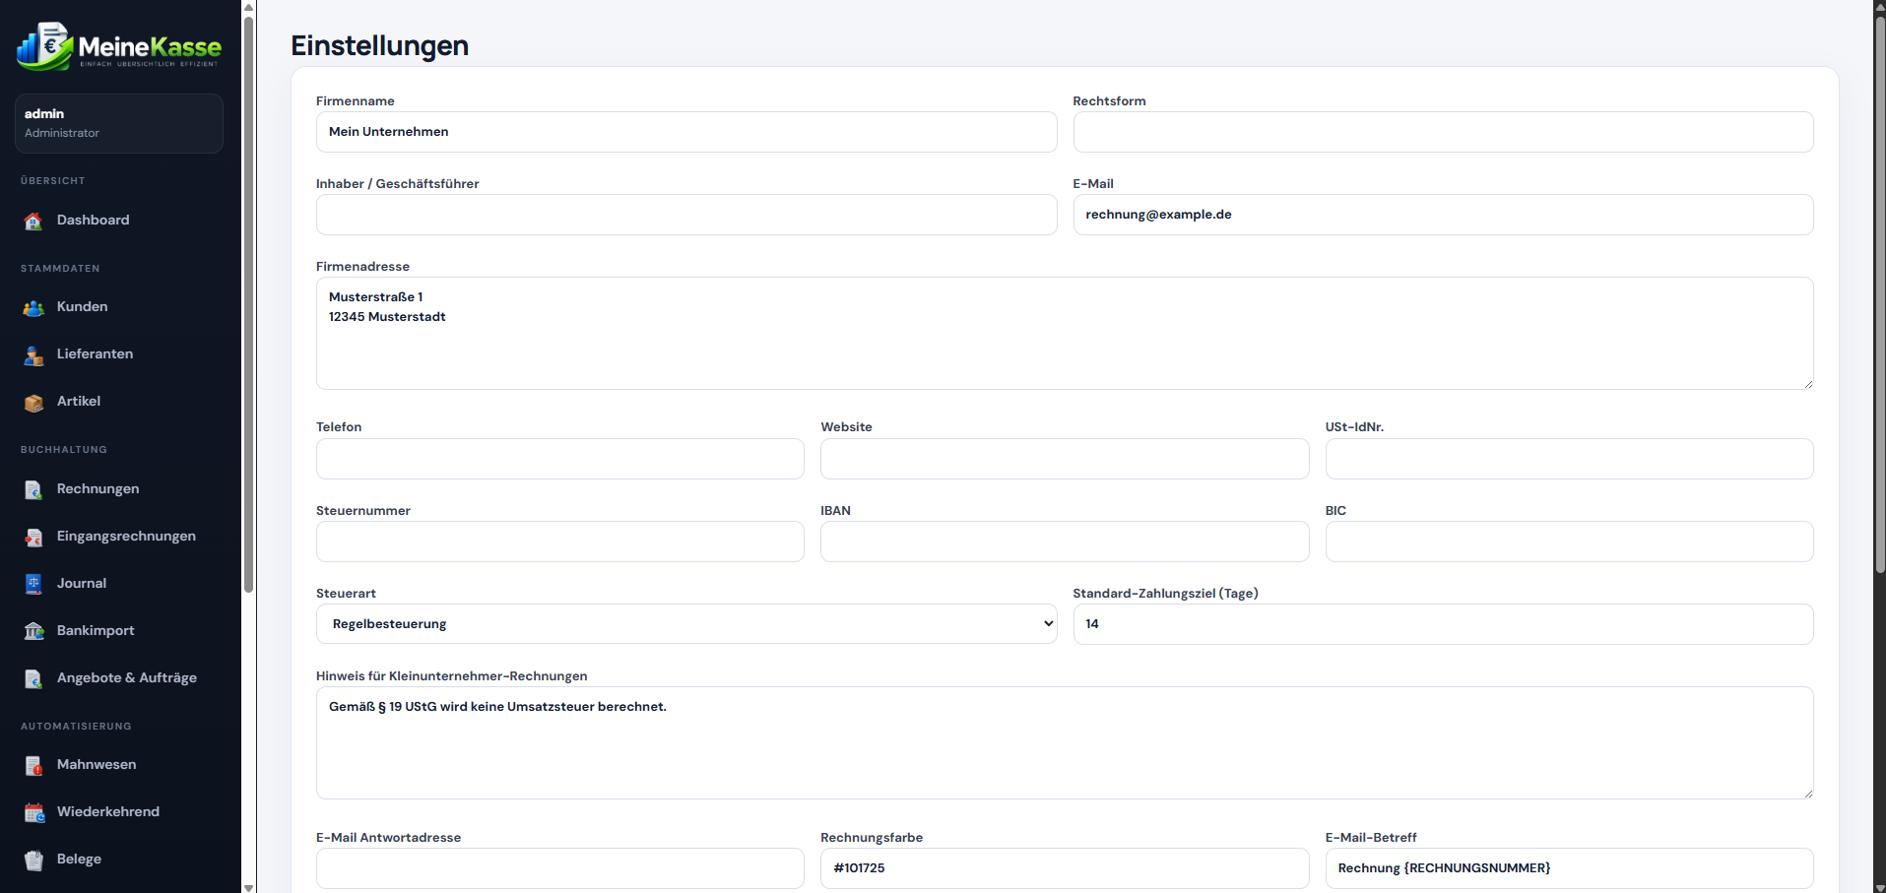This screenshot has width=1886, height=893.
Task: Click the Lieferanten icon in sidebar
Action: [x=33, y=354]
